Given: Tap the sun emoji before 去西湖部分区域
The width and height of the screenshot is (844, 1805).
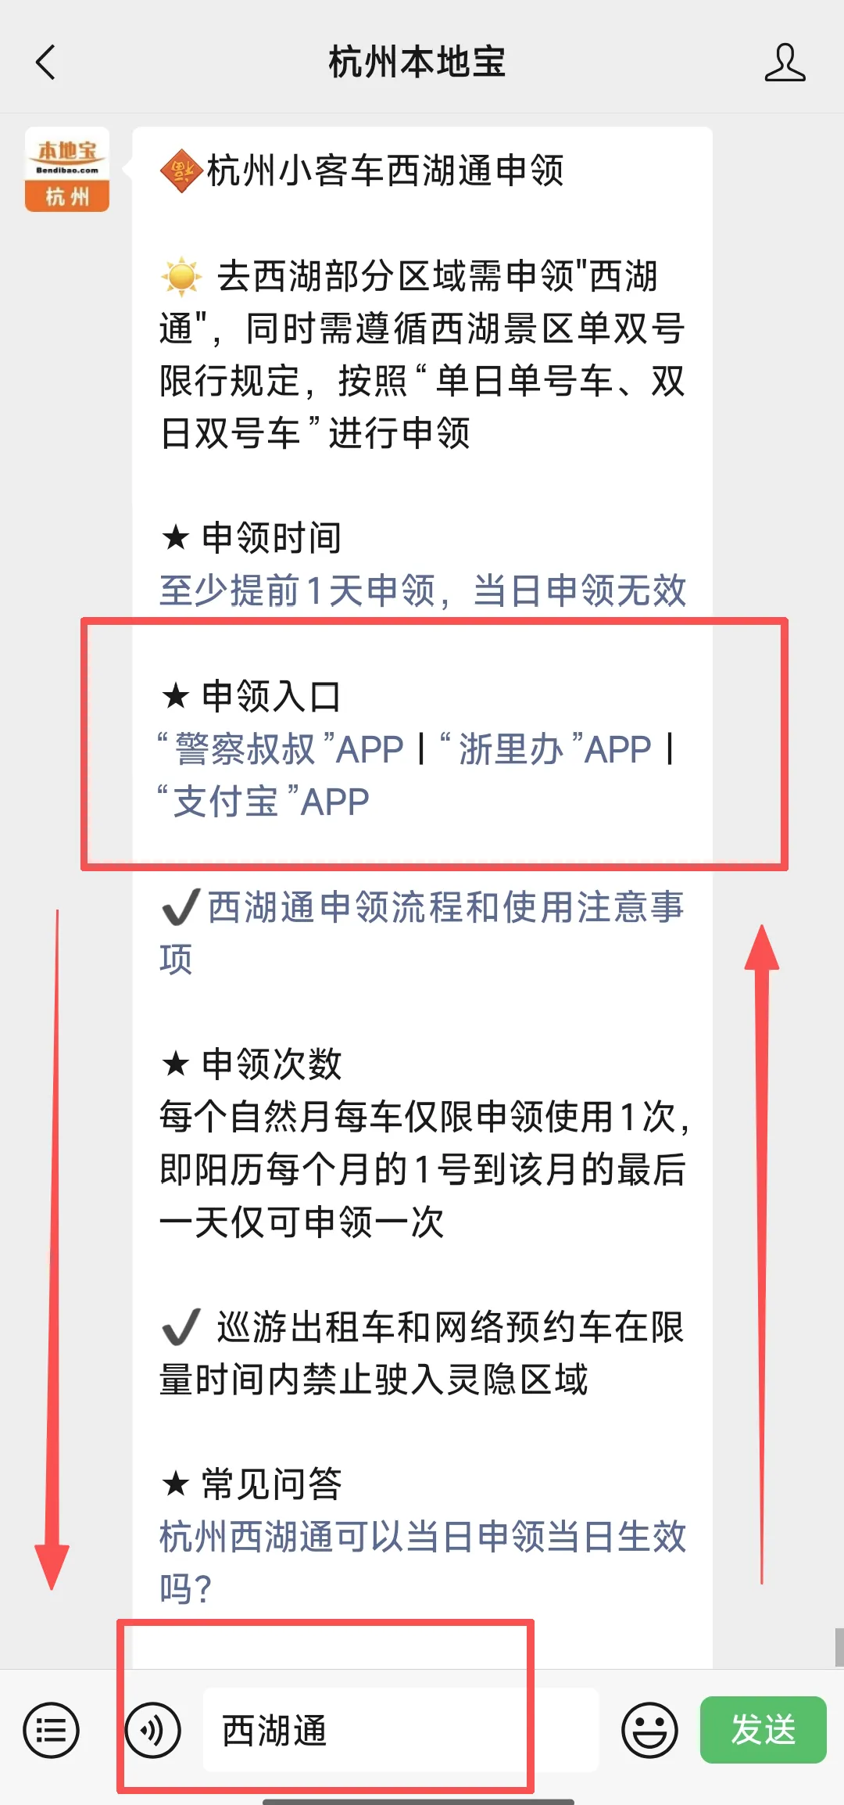Looking at the screenshot, I should pyautogui.click(x=181, y=277).
